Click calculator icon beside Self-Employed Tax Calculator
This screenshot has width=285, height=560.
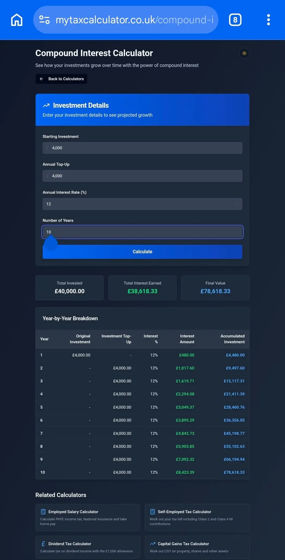pos(152,512)
